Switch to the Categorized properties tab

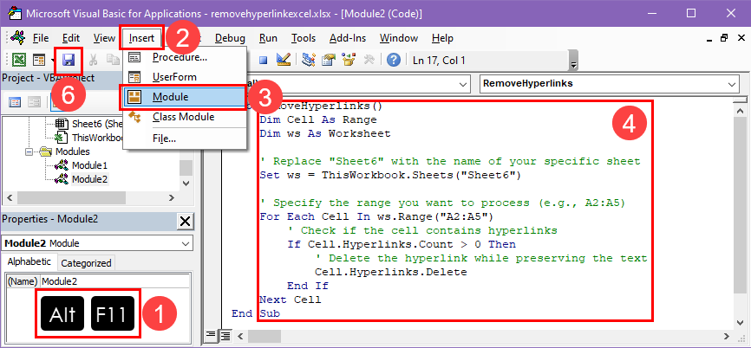86,263
